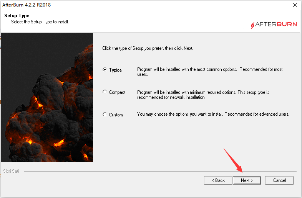Cancel the AfterBurn installation
The image size is (302, 198).
coord(279,180)
